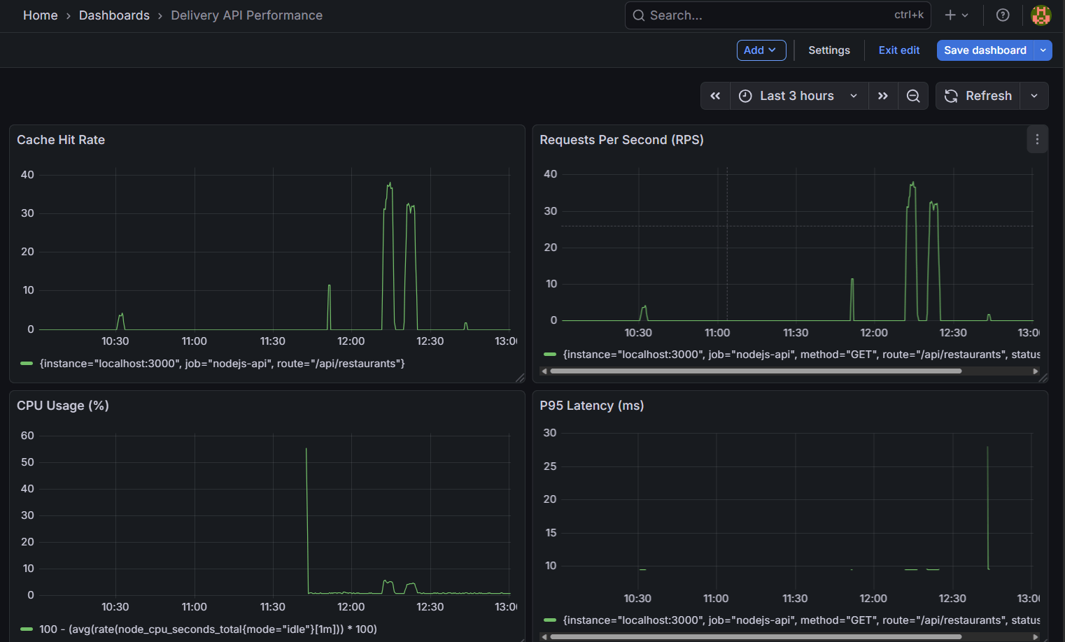Click Exit edit link
This screenshot has width=1065, height=642.
[x=898, y=50]
